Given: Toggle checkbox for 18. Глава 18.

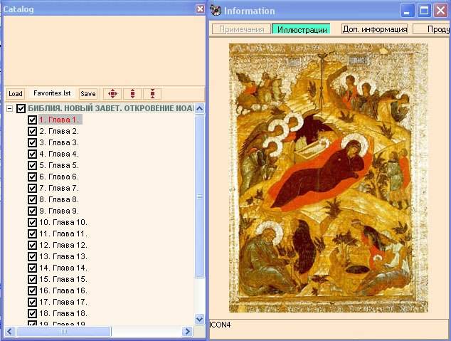Looking at the screenshot, I should (32, 313).
